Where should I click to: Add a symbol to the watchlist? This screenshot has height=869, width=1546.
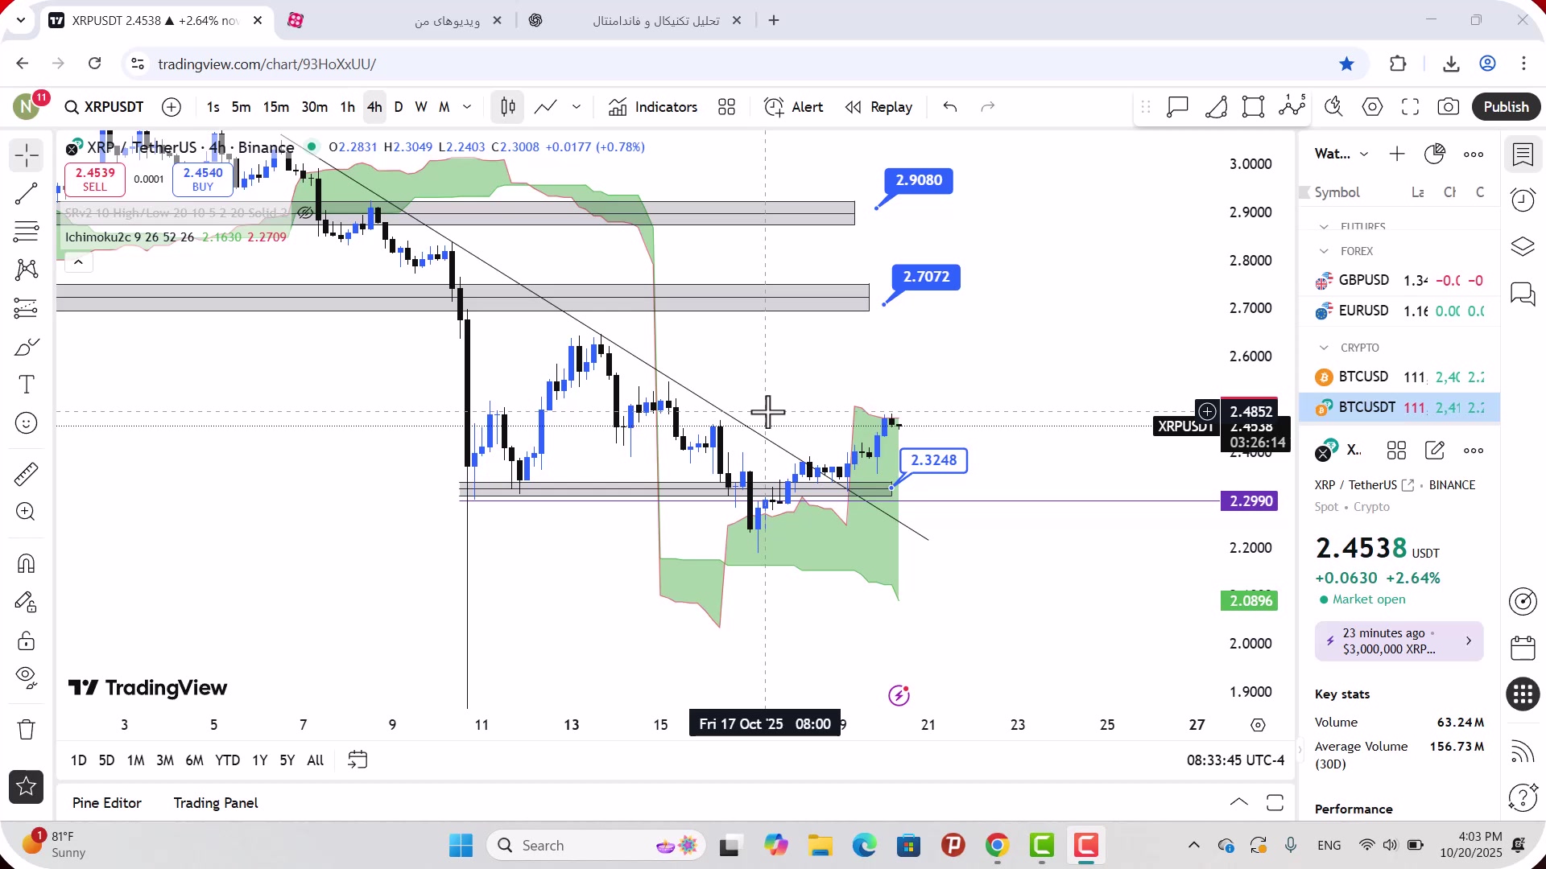tap(1397, 154)
